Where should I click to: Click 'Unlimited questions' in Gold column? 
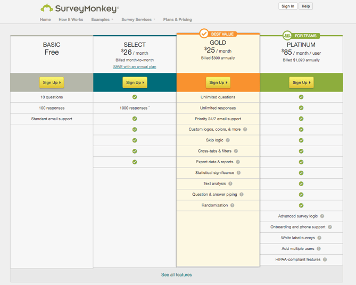(218, 97)
